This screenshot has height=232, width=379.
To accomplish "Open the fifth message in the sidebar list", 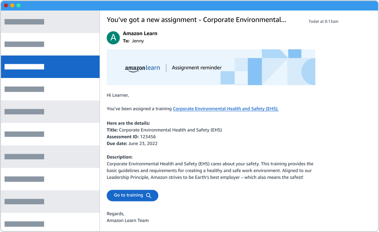I will tap(50, 112).
